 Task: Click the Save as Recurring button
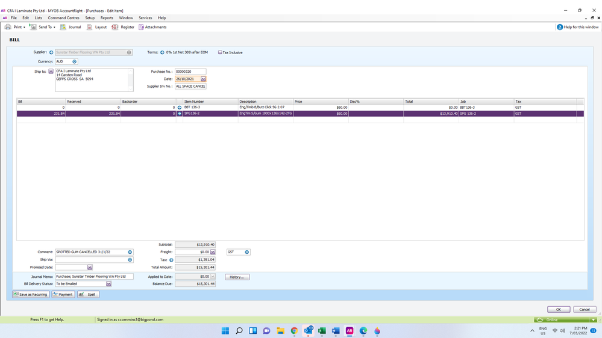pos(31,295)
